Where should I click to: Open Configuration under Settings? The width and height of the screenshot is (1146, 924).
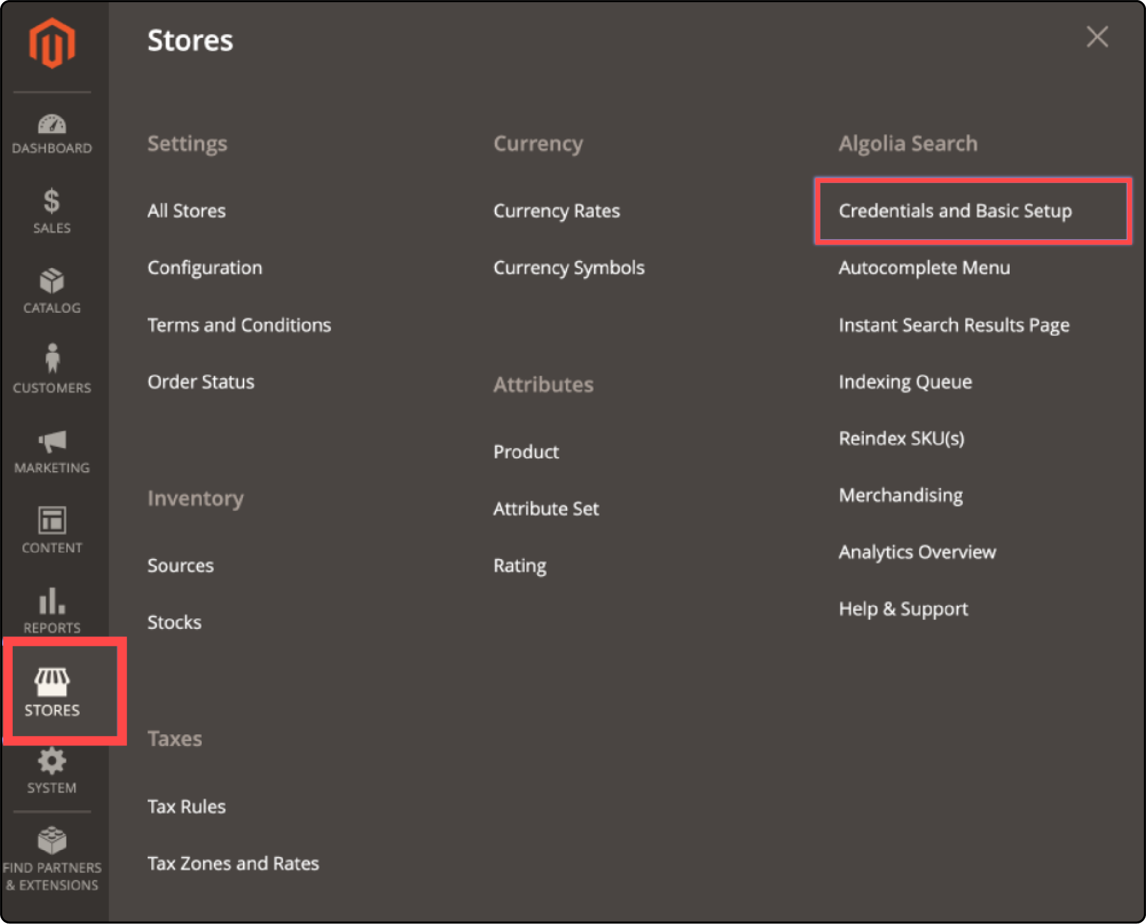pyautogui.click(x=205, y=268)
